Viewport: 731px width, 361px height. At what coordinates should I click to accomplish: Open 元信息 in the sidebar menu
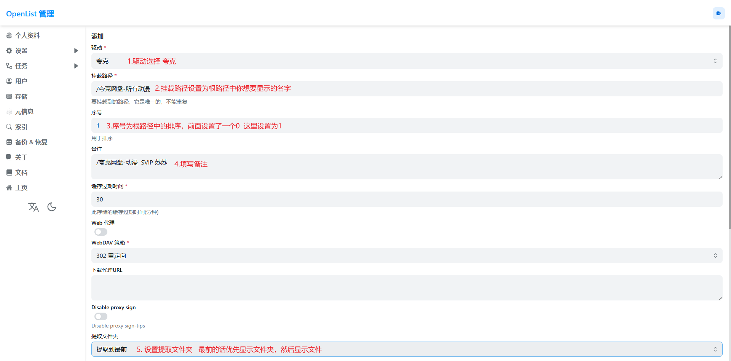point(24,112)
